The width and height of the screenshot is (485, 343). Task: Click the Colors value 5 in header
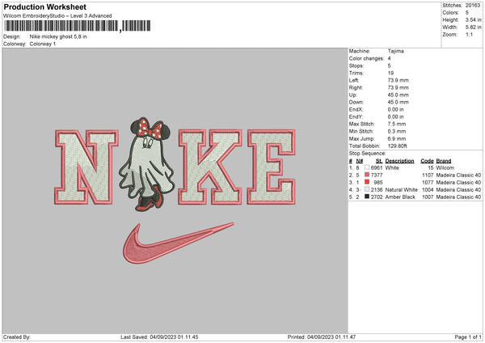pyautogui.click(x=467, y=13)
